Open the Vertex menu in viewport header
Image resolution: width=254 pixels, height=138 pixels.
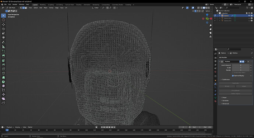(51, 8)
